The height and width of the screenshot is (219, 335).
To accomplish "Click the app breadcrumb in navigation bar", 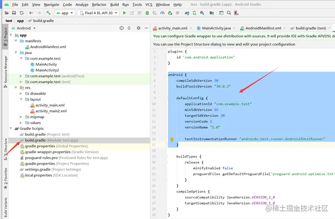I will (20, 21).
